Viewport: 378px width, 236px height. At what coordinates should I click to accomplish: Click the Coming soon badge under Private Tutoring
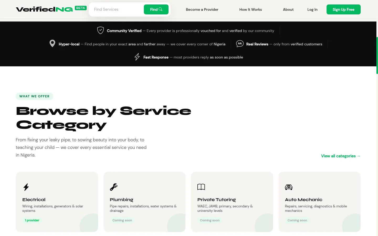[x=210, y=220]
